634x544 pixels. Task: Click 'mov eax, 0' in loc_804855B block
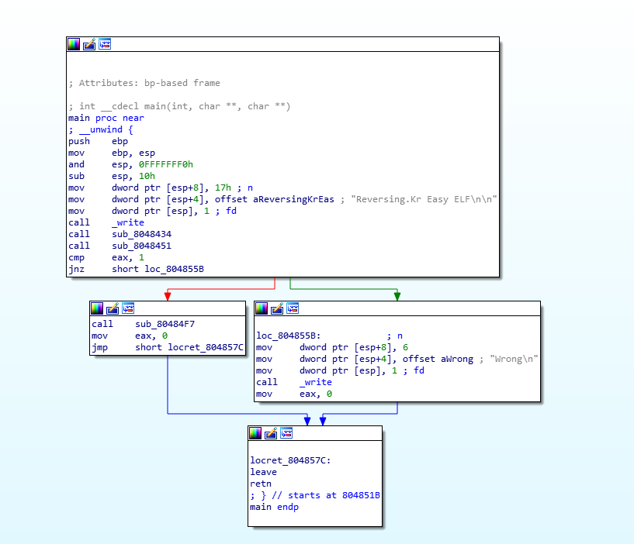click(x=294, y=394)
